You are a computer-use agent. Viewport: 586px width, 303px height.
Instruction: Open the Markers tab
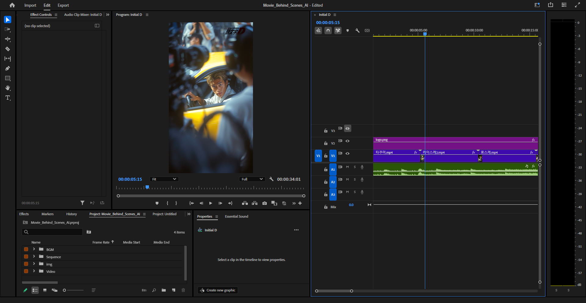tap(48, 214)
